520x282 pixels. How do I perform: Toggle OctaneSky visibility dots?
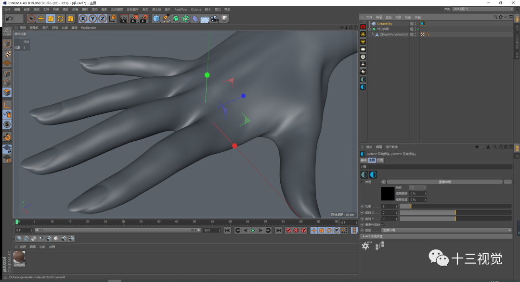point(416,24)
